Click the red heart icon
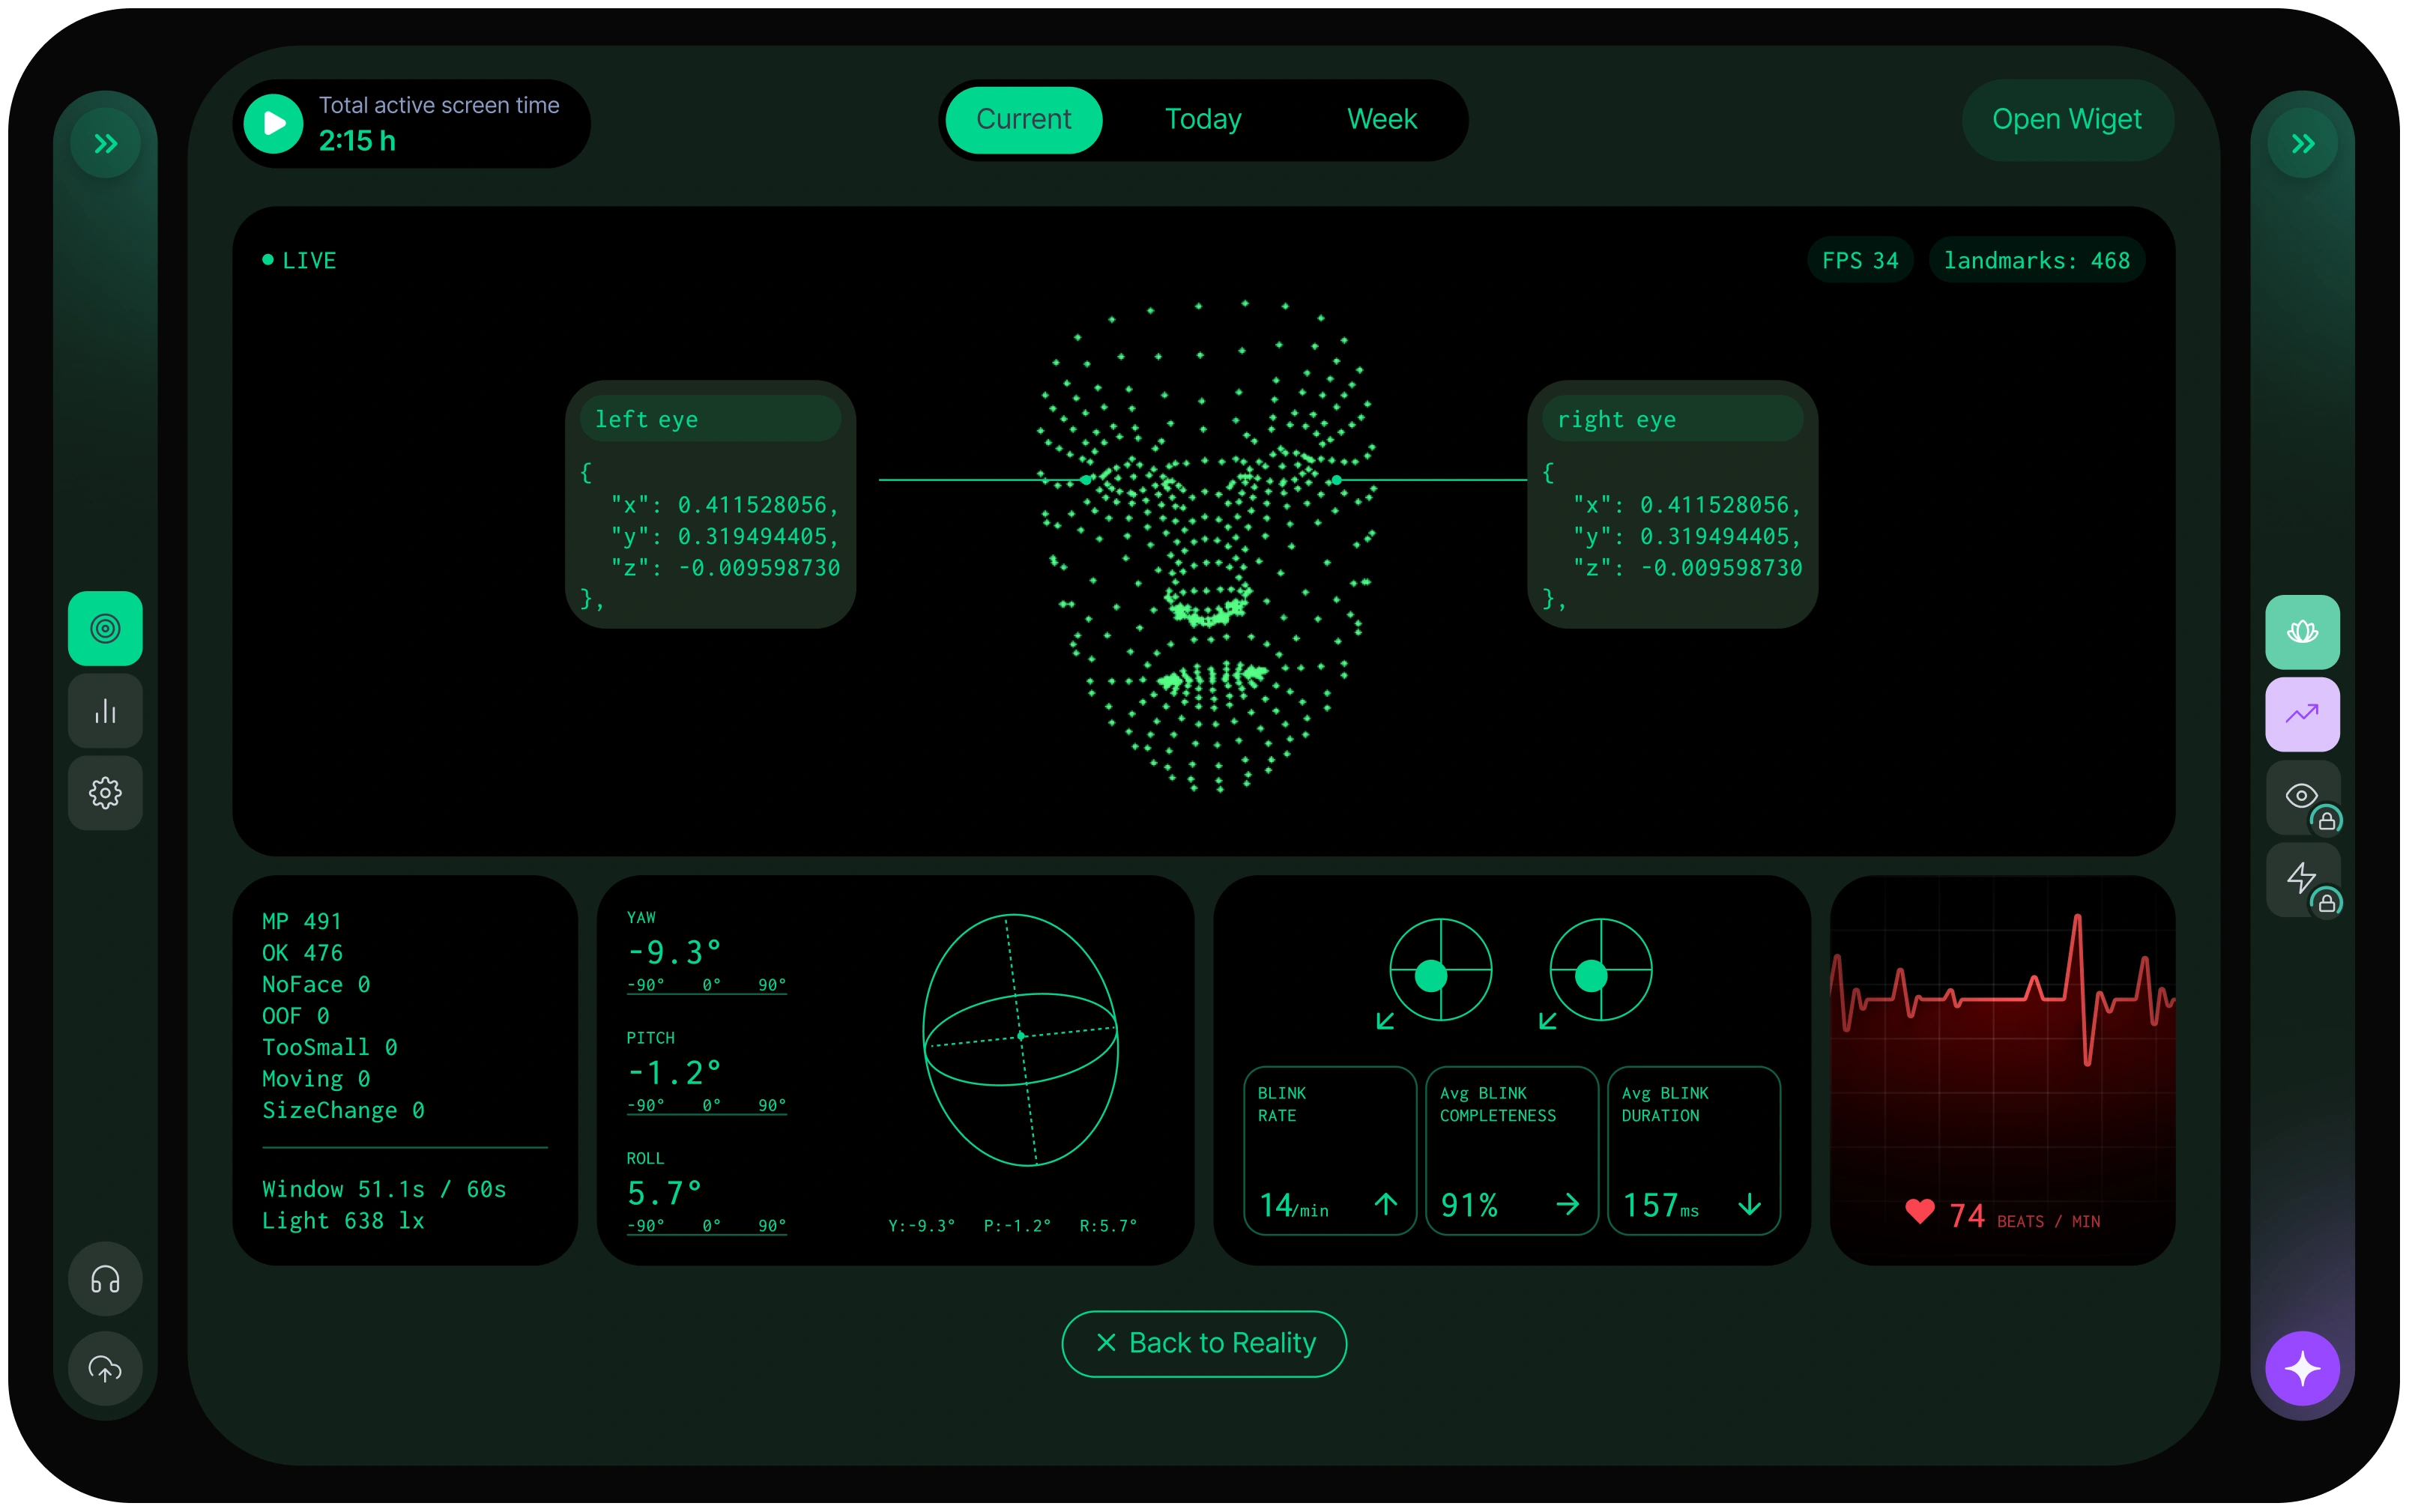The width and height of the screenshot is (2409, 1512). [x=1919, y=1212]
